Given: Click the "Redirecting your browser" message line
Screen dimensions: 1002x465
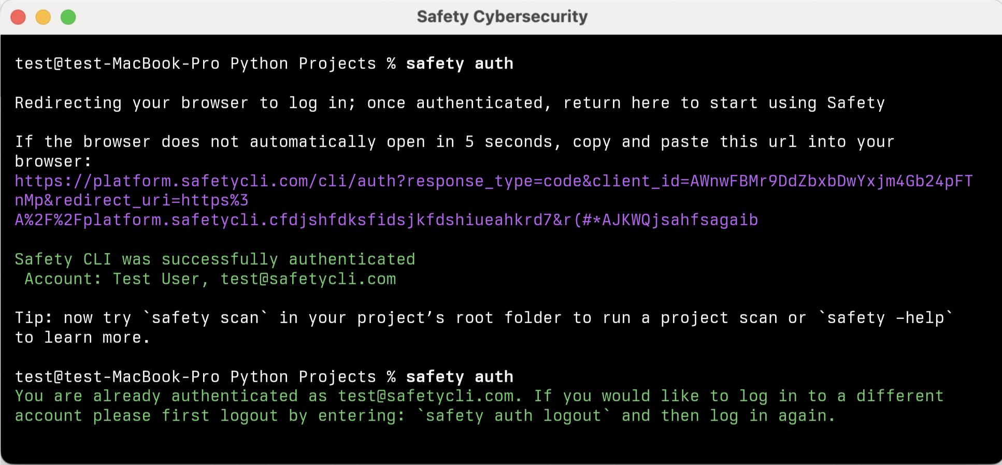Looking at the screenshot, I should click(449, 103).
